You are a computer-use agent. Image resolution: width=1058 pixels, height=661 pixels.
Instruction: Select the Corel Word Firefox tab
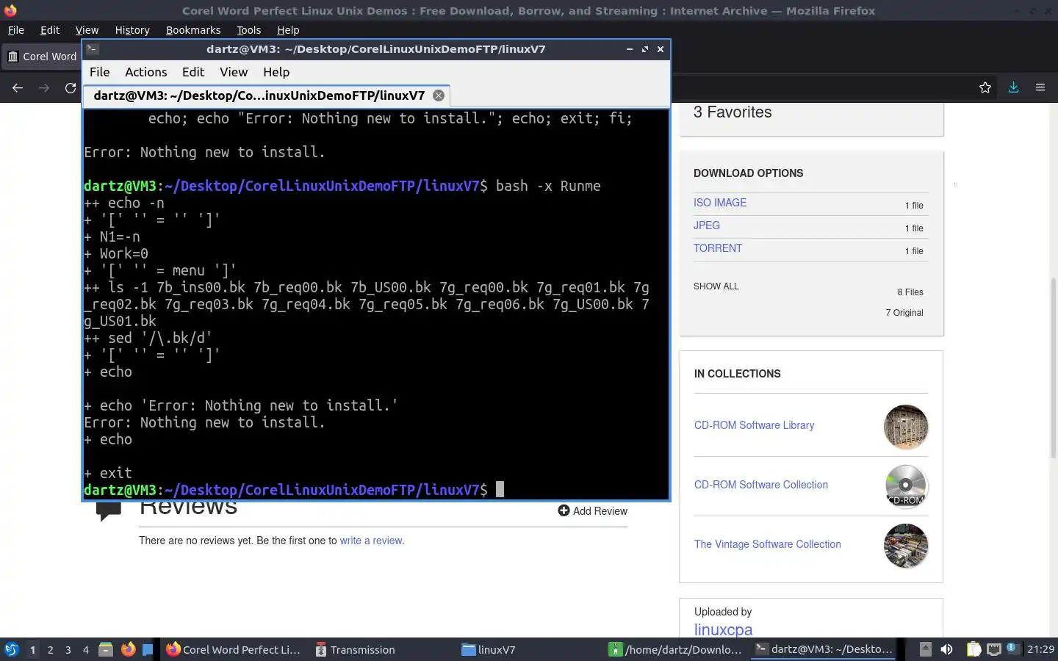tap(42, 57)
